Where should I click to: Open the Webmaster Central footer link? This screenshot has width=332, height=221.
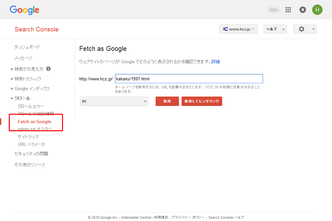click(x=136, y=217)
